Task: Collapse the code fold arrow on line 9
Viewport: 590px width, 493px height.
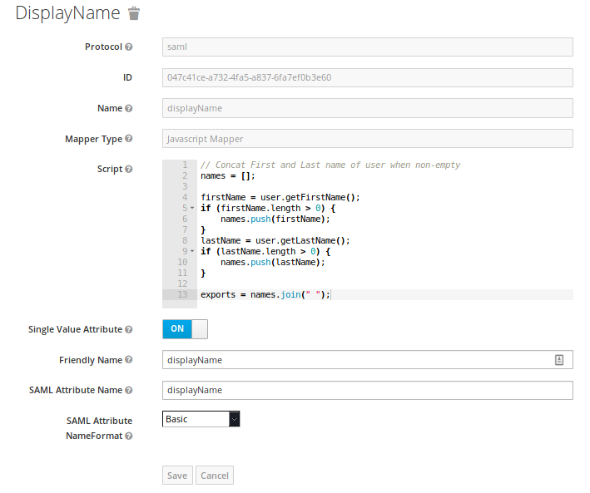Action: coord(192,251)
